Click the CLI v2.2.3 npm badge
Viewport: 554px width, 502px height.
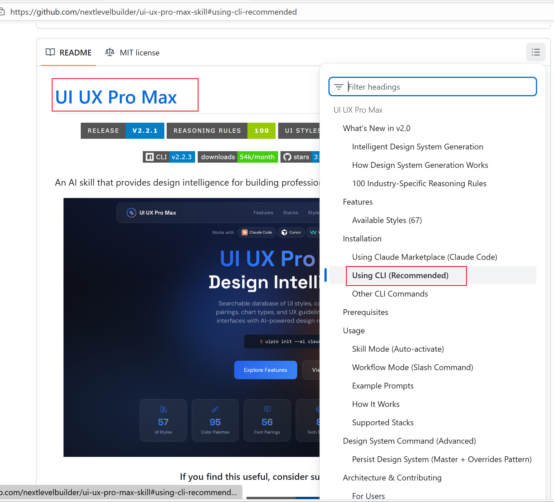169,157
